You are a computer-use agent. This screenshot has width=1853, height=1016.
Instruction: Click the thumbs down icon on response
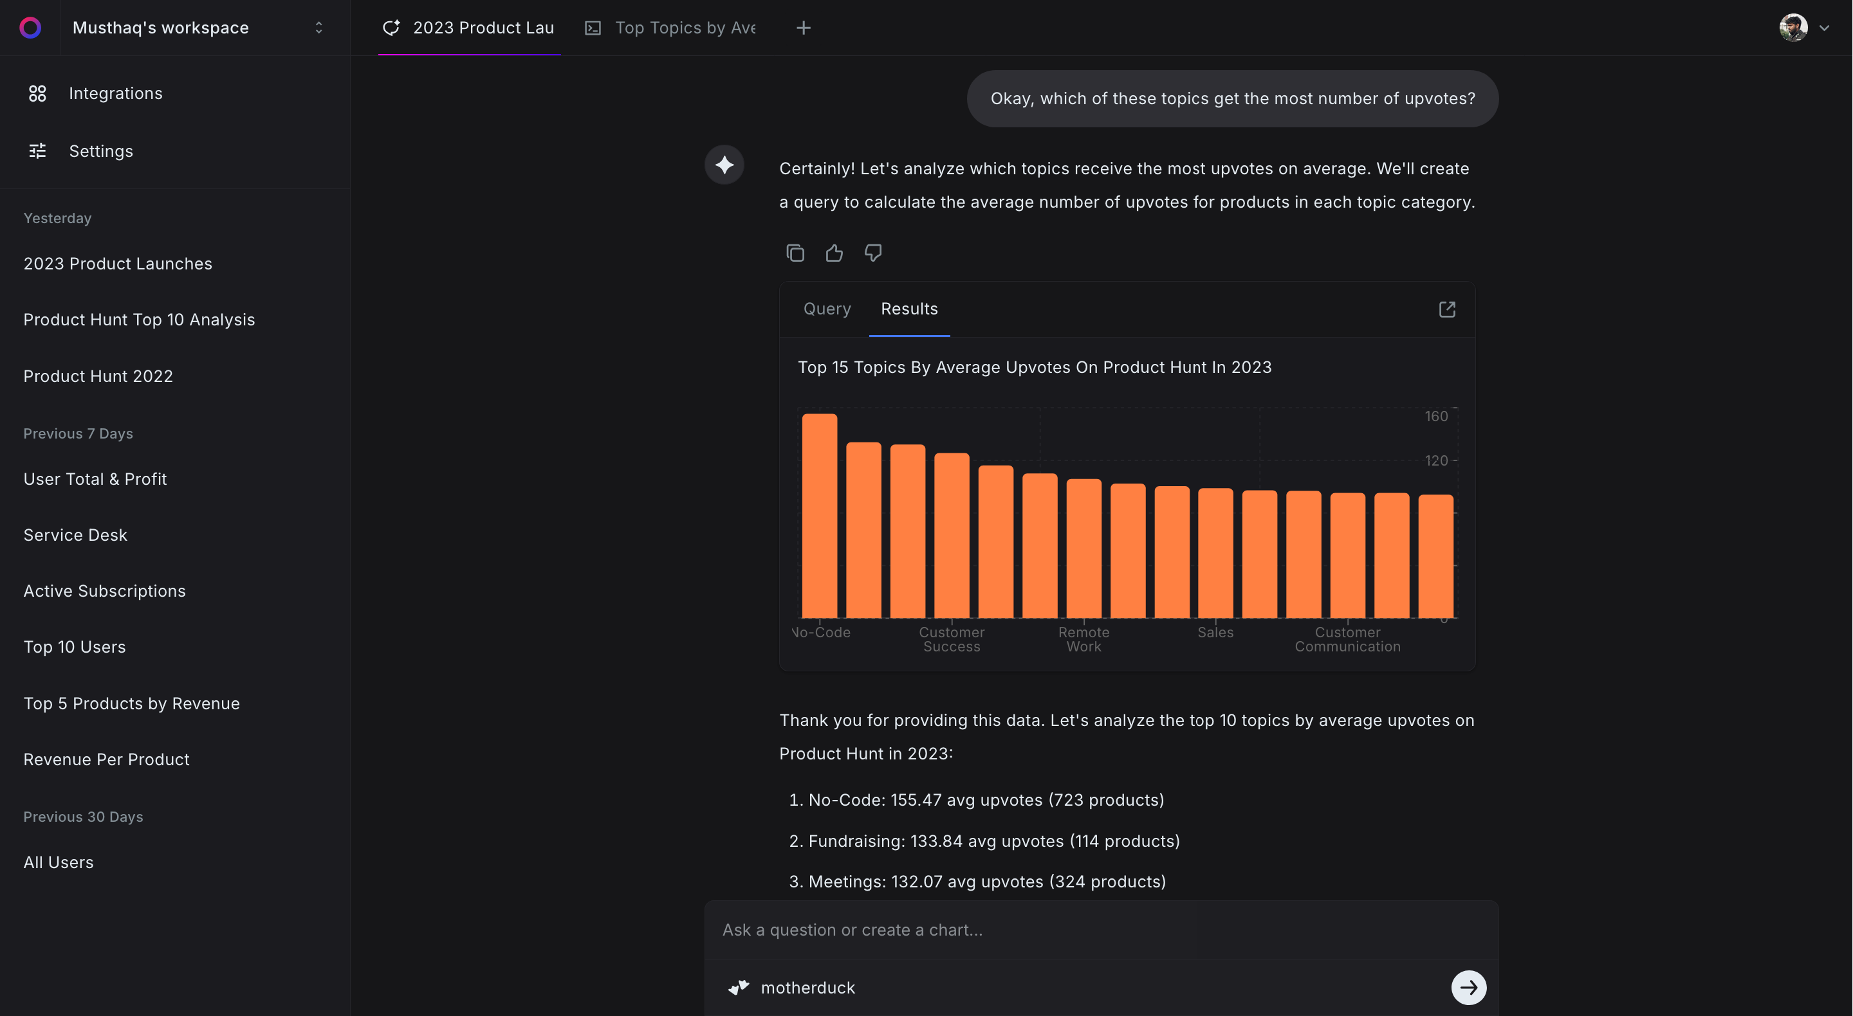872,253
